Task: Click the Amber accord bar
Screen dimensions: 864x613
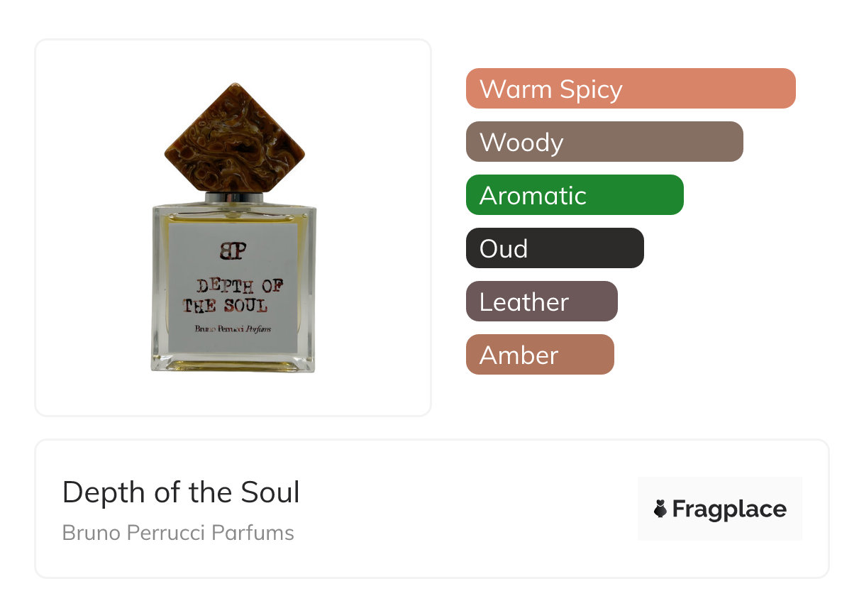Action: [x=539, y=355]
